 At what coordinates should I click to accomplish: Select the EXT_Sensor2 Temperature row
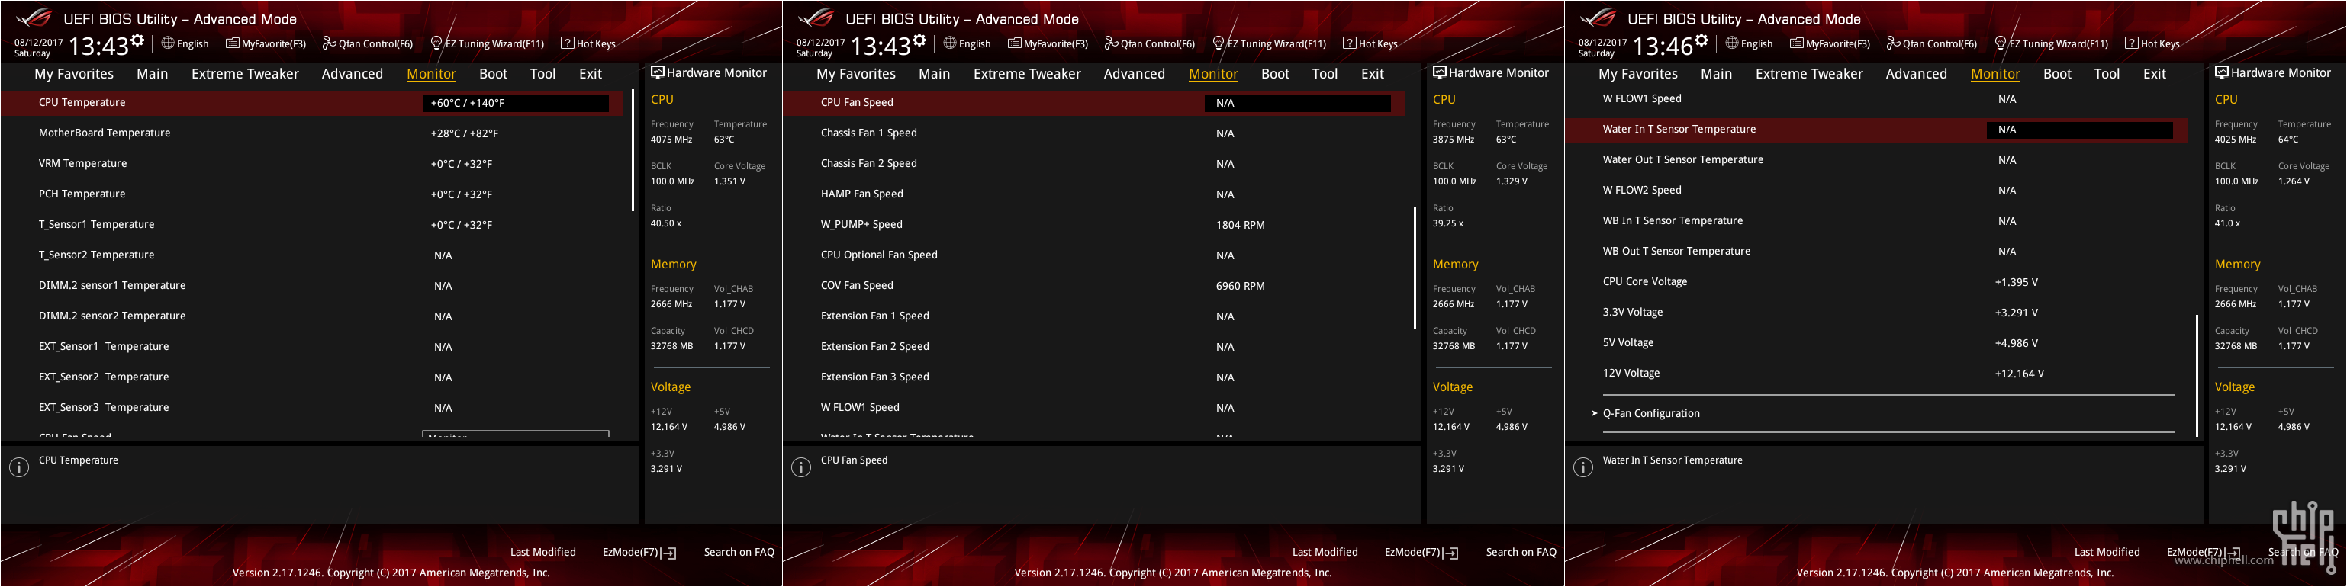[x=311, y=377]
